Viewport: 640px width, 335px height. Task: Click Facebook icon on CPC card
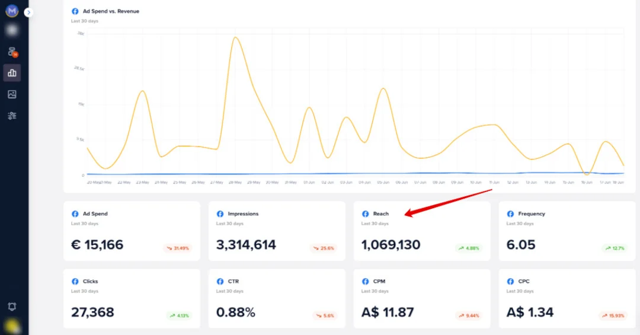[510, 282]
